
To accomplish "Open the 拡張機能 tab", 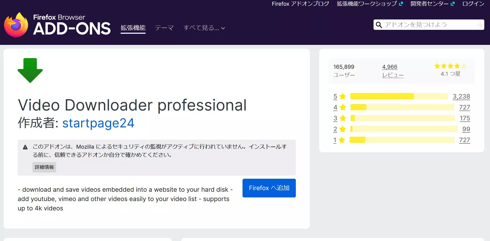I will click(x=133, y=28).
